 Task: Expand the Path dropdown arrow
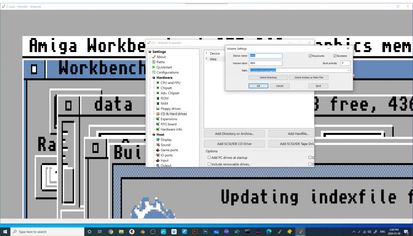(348, 70)
